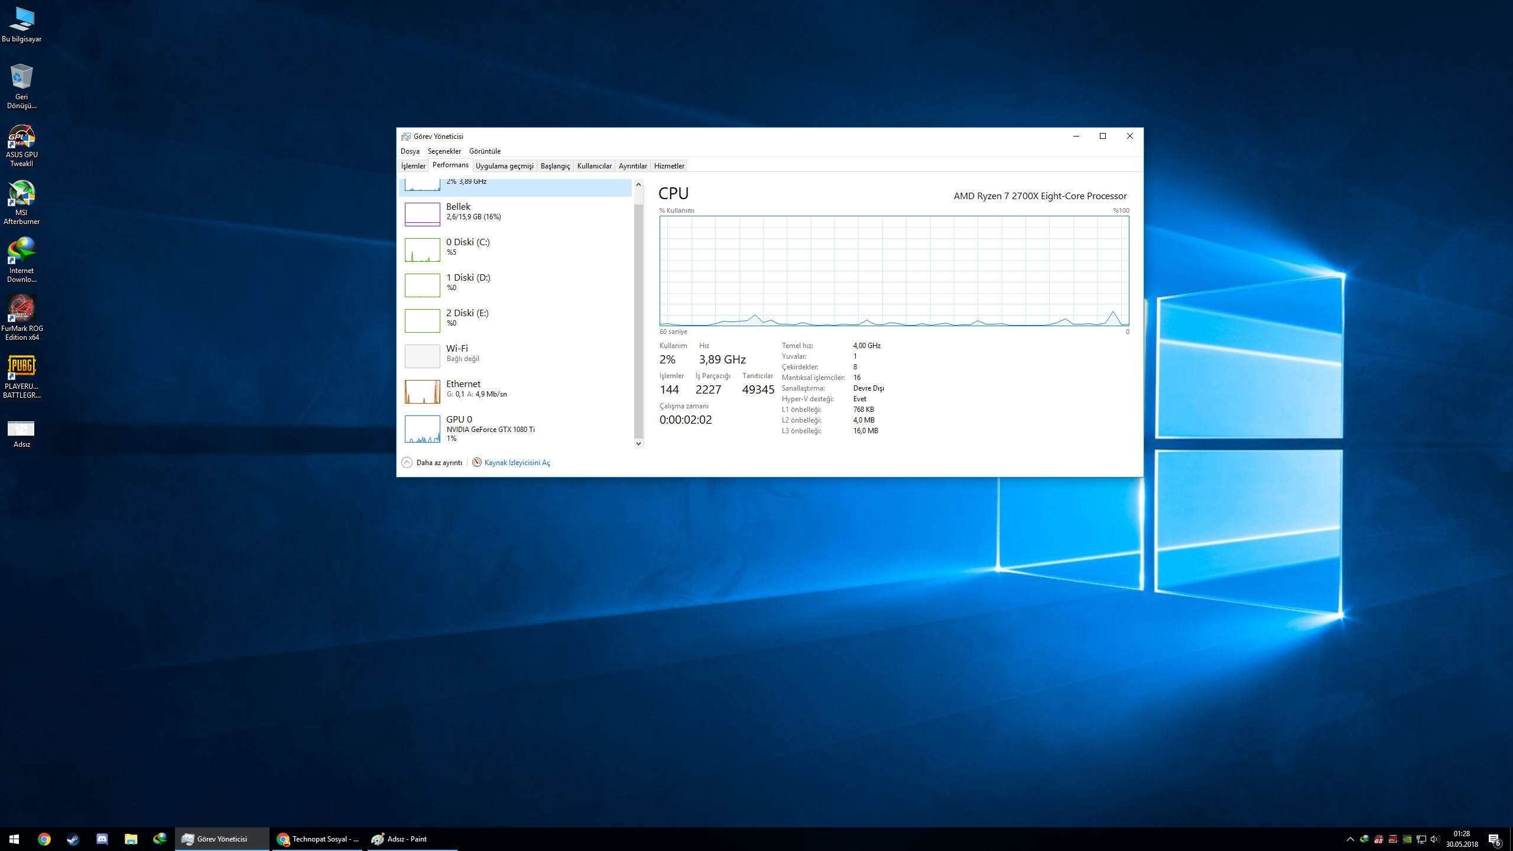
Task: Click the IDM system tray icon
Action: 1364,839
